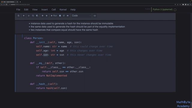Click the bullet about immutable instance data
Screen dimensions: 192x108
coord(72,23)
